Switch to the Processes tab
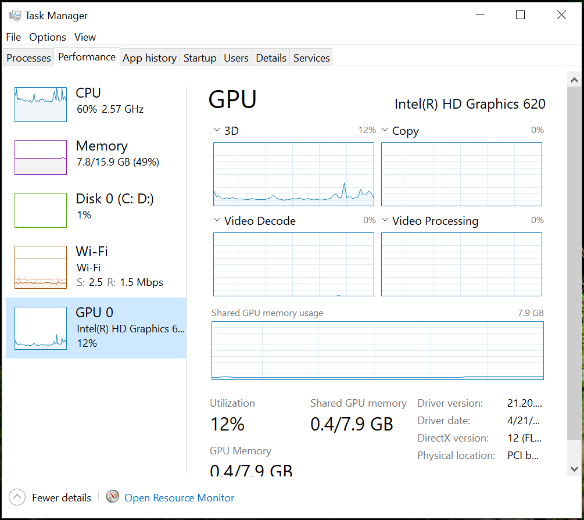Screen dimensions: 584x520 28,58
